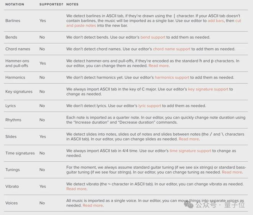Click Read more in the Tunings row

point(232,172)
